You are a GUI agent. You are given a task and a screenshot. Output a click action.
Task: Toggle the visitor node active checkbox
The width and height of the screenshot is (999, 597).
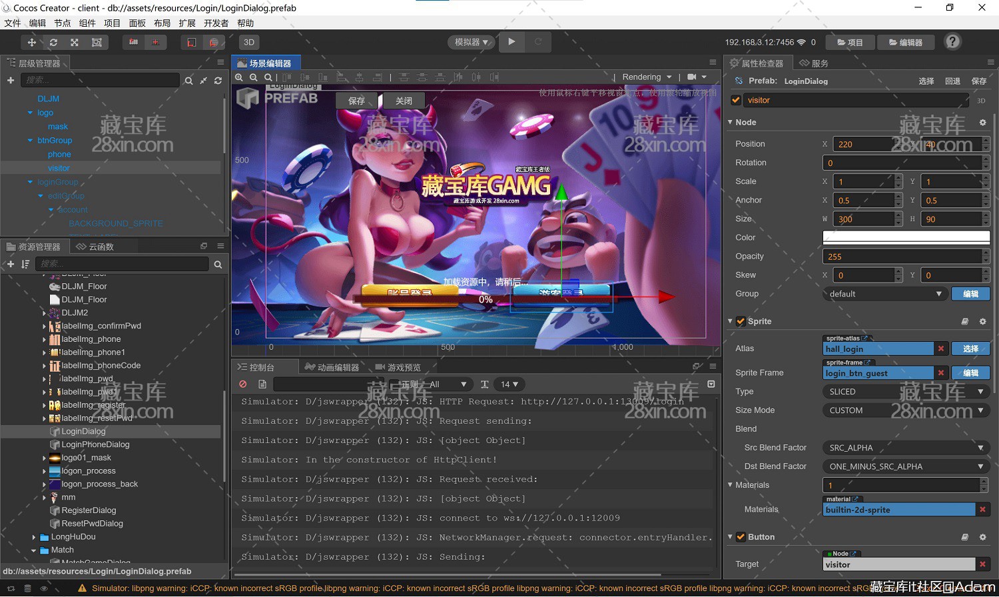coord(736,100)
